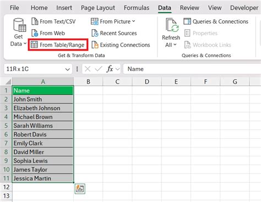This screenshot has height=202, width=261.
Task: Click the Name header cell
Action: [43, 90]
